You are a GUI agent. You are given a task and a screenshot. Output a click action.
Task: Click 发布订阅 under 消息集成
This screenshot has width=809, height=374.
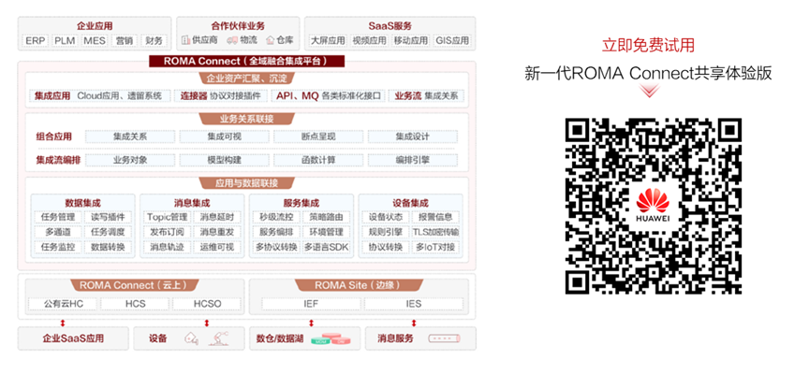pos(168,232)
